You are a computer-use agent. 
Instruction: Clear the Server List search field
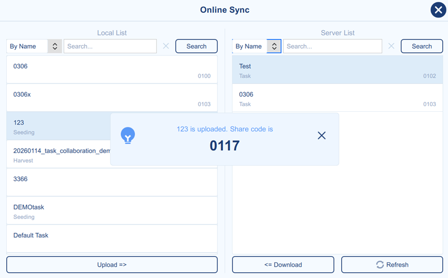click(x=391, y=46)
